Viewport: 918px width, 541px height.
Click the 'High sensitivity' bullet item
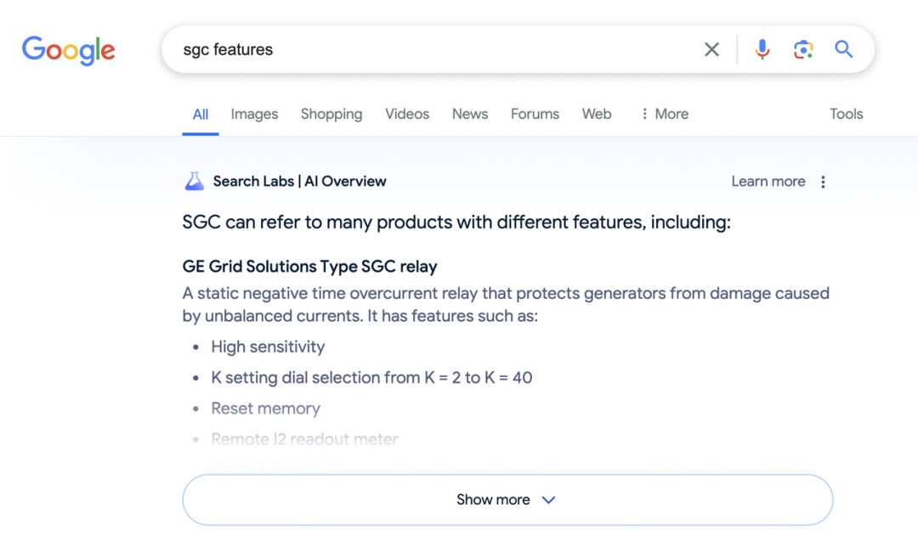268,347
